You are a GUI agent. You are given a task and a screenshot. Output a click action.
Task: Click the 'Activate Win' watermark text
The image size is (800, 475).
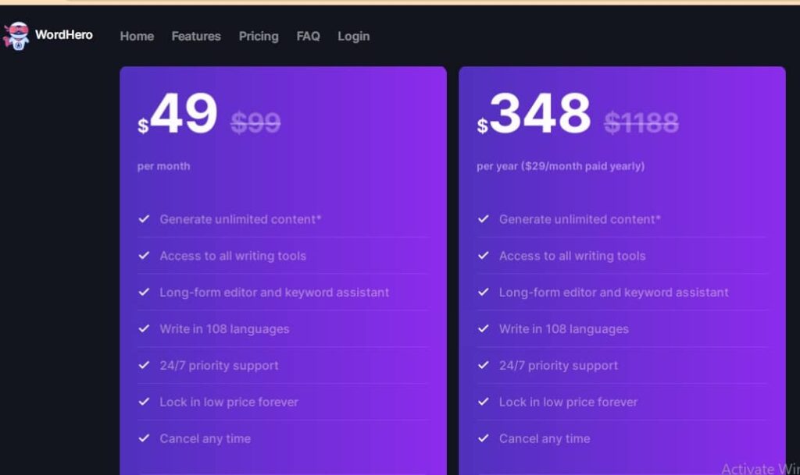point(759,469)
